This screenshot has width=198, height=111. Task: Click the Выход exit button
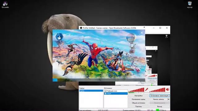pos(160,106)
